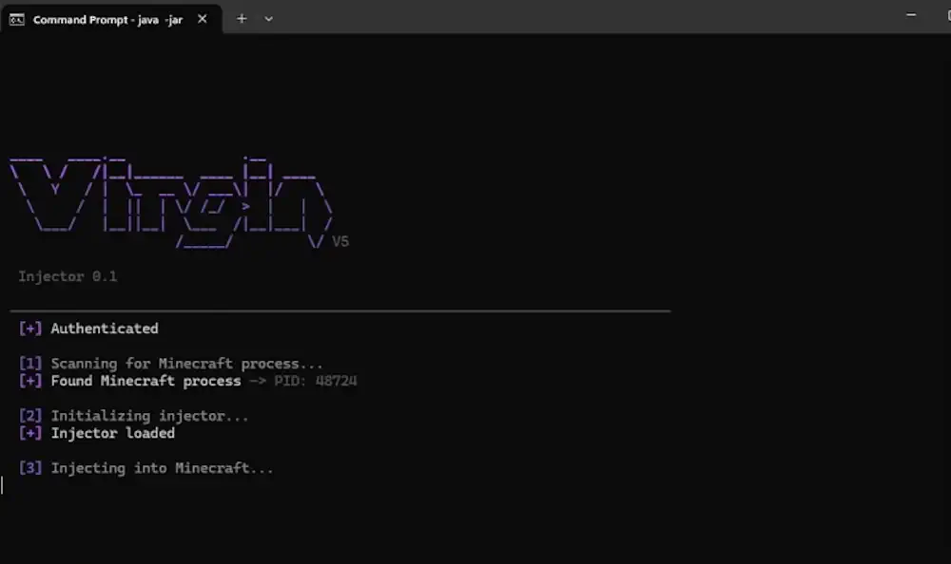
Task: Click the Scanning for Minecraft process line
Action: coord(186,364)
